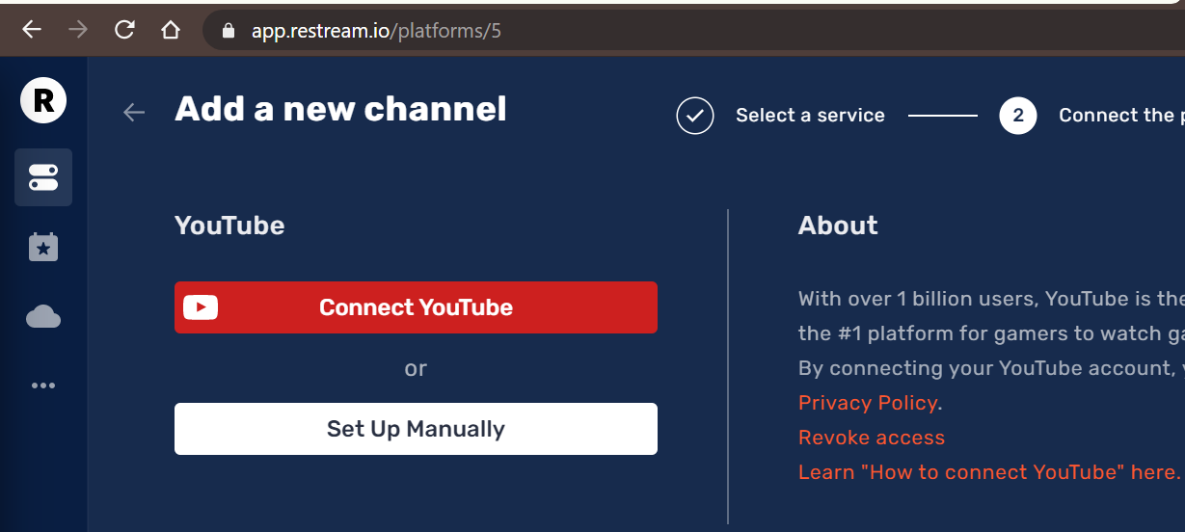
Task: Open the channels toggle icon in the sidebar
Action: (43, 177)
